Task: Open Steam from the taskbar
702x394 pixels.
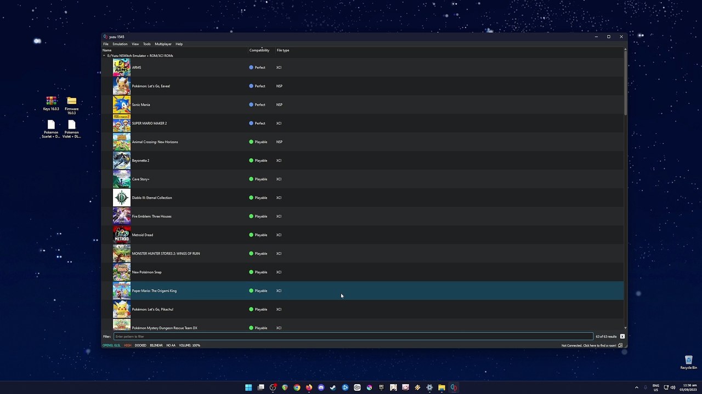Action: pyautogui.click(x=333, y=387)
